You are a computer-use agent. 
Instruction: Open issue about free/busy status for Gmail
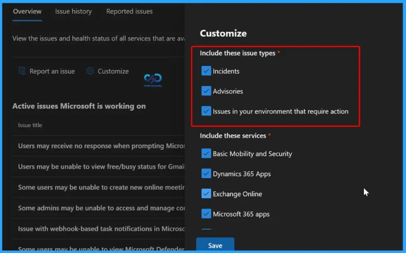pyautogui.click(x=101, y=167)
